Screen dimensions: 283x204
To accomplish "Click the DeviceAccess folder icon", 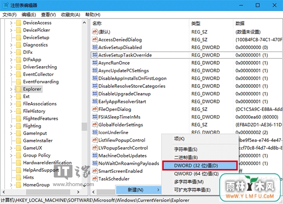I will click(x=18, y=23).
